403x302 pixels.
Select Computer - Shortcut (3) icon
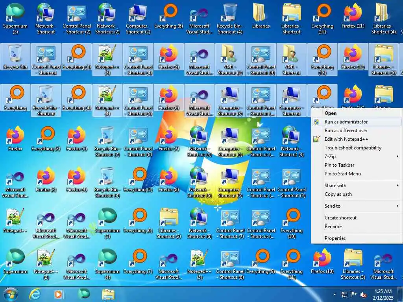coord(230,101)
